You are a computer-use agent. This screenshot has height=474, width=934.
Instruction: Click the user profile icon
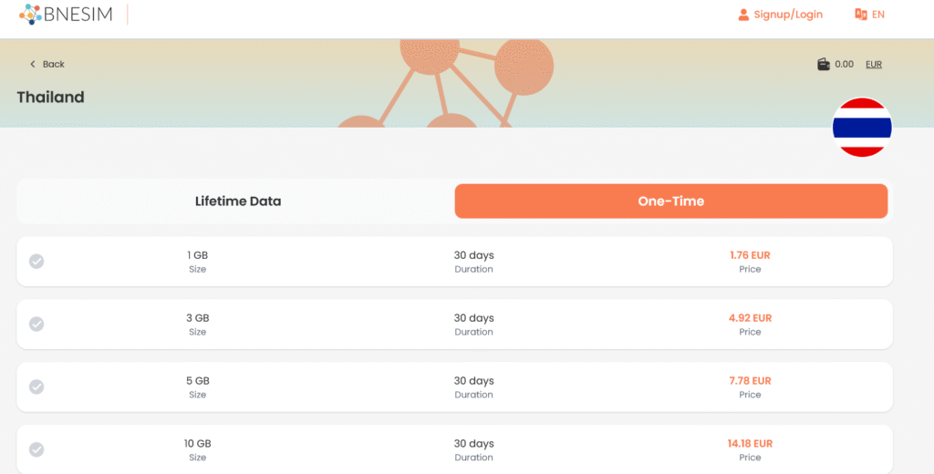coord(743,15)
